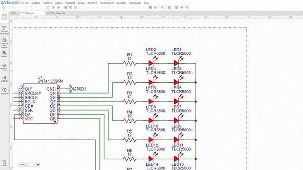Click the LED12 label text

coord(152,145)
